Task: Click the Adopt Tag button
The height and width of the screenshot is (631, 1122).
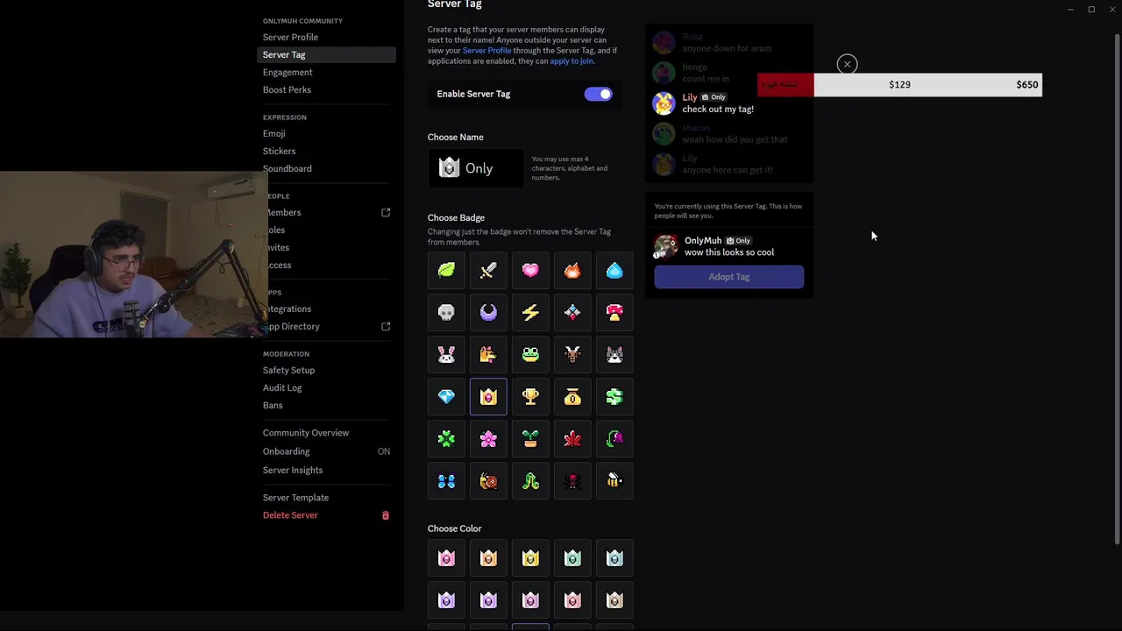Action: [x=728, y=277]
